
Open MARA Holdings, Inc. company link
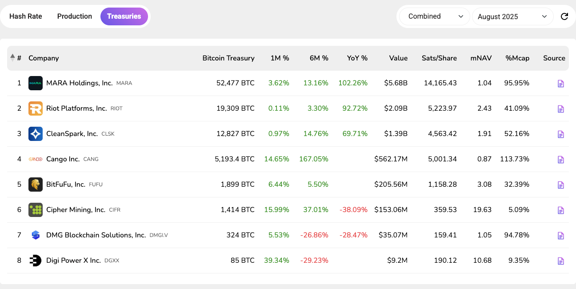tap(79, 83)
